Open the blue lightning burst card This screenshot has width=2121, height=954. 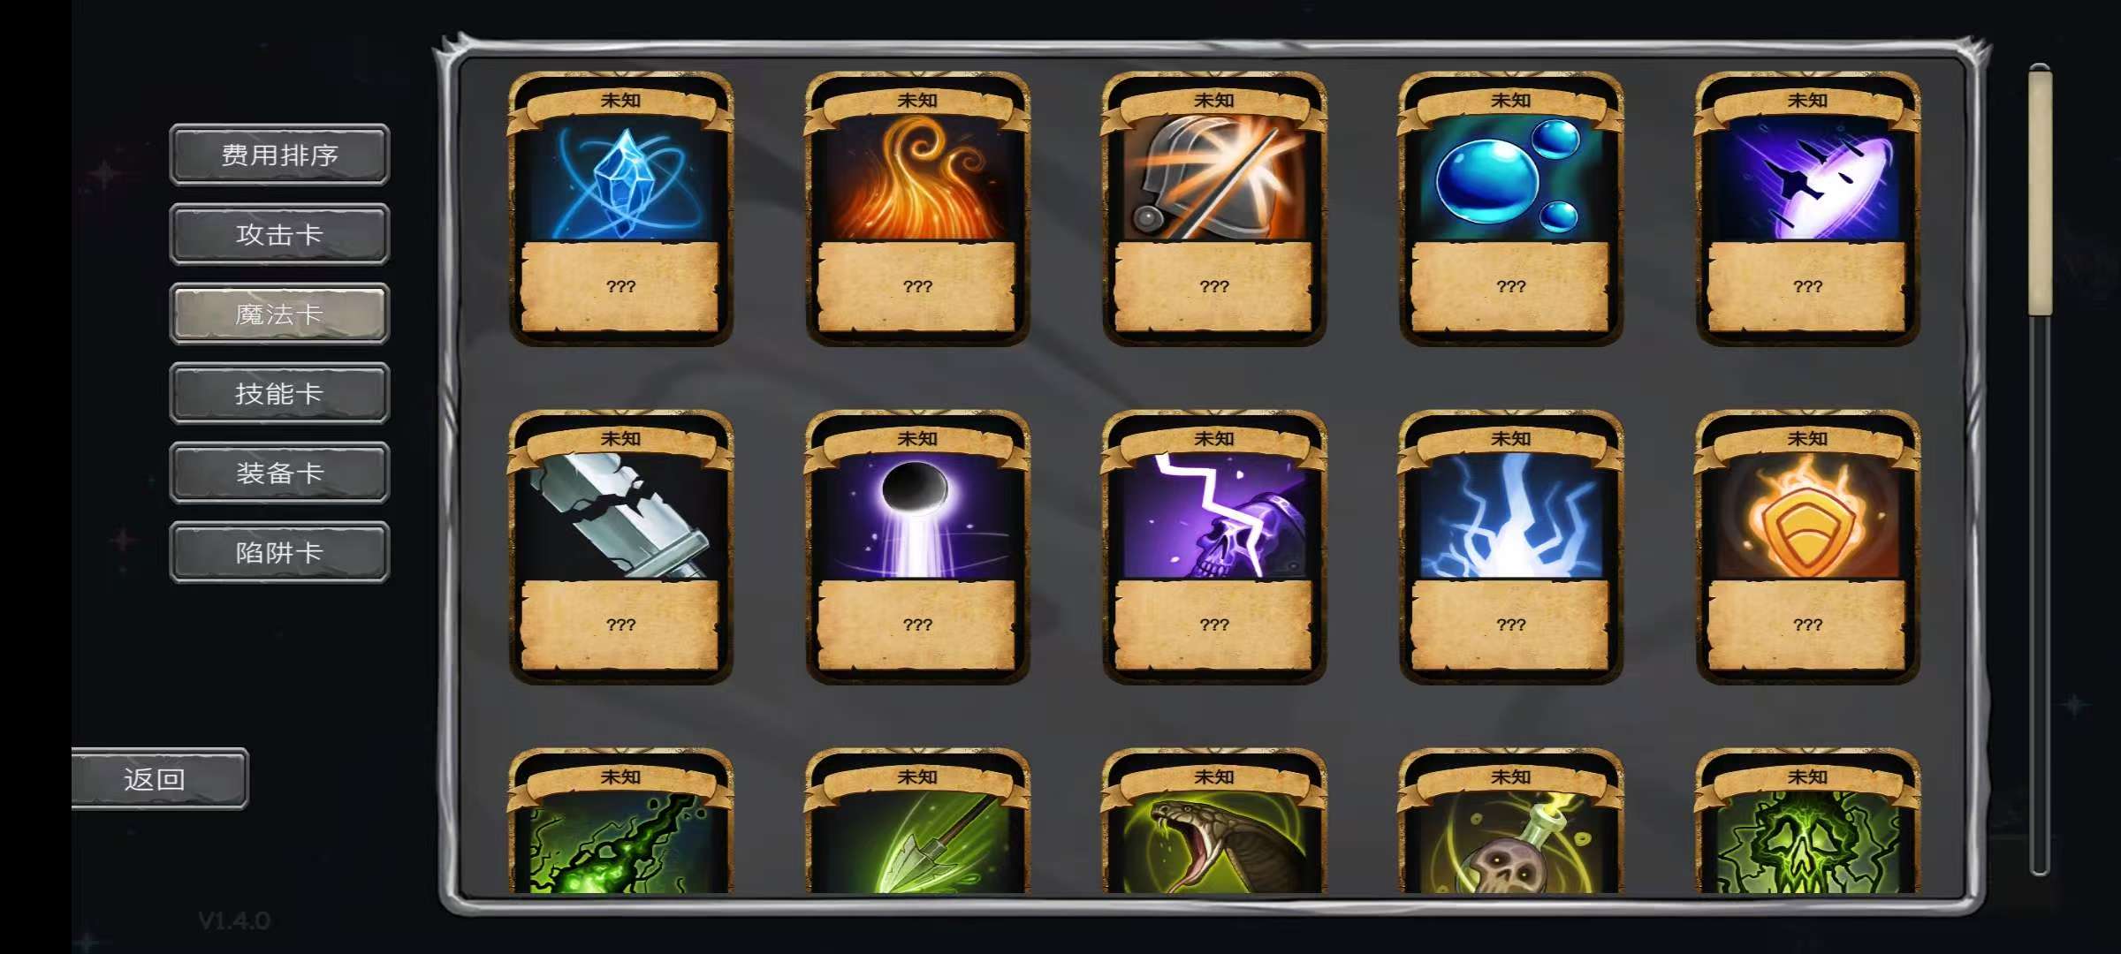1511,547
